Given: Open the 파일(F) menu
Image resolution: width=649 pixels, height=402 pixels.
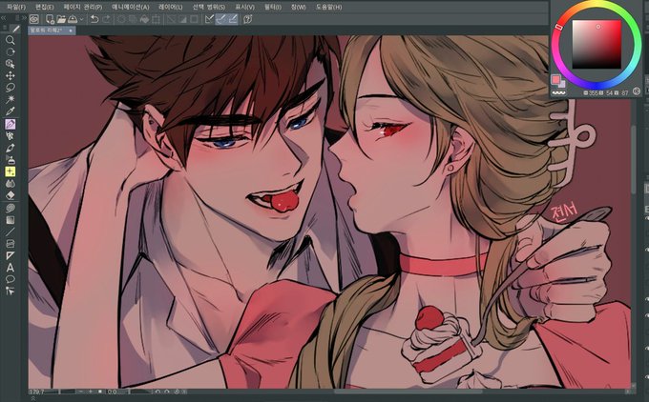Looking at the screenshot, I should point(16,7).
